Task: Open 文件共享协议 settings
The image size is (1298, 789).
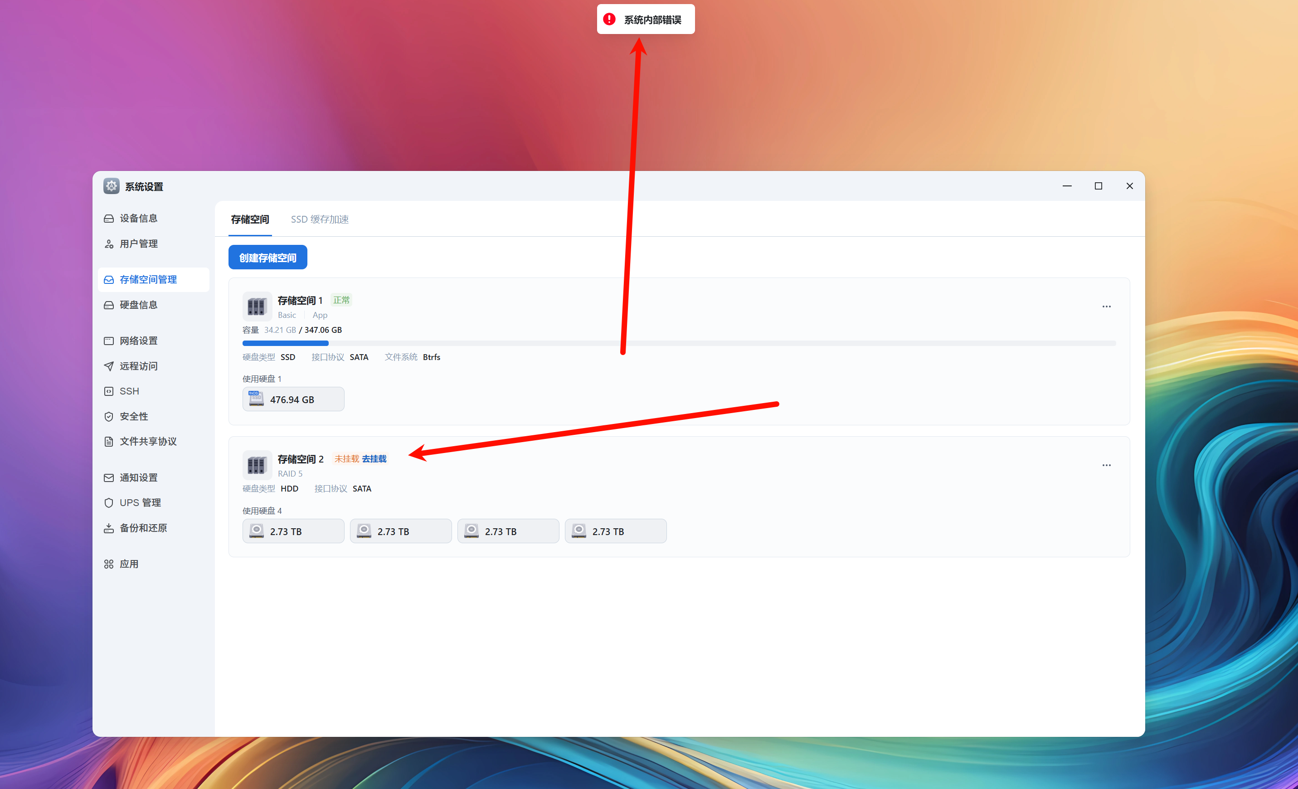Action: (147, 441)
